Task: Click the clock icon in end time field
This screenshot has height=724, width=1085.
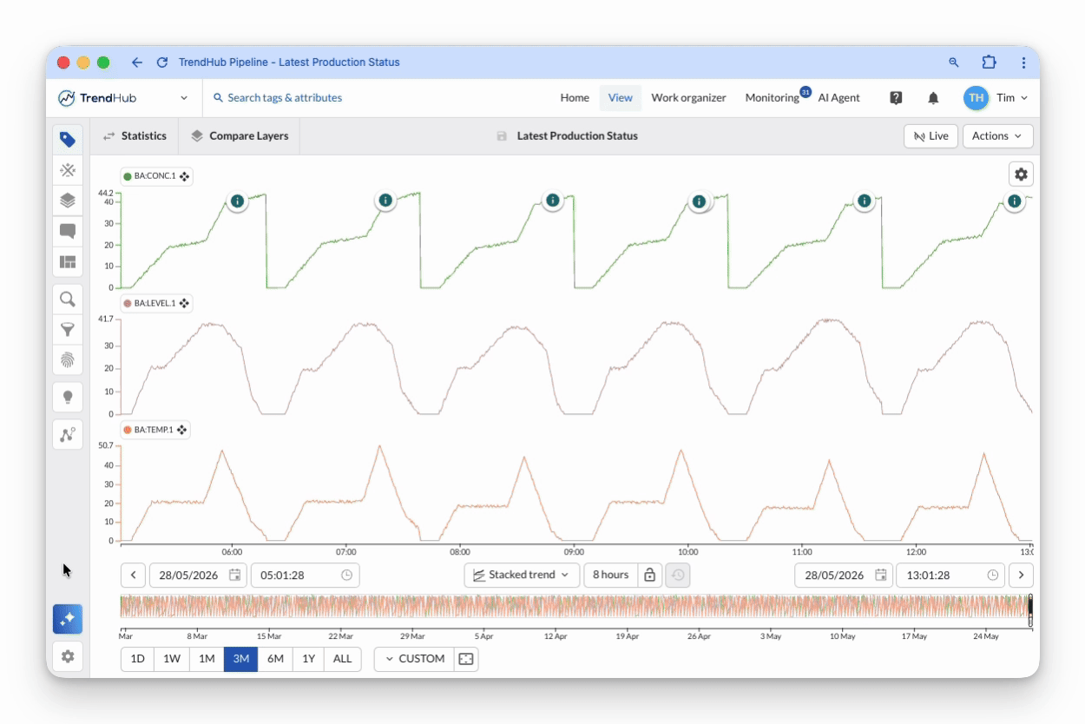Action: pos(992,575)
